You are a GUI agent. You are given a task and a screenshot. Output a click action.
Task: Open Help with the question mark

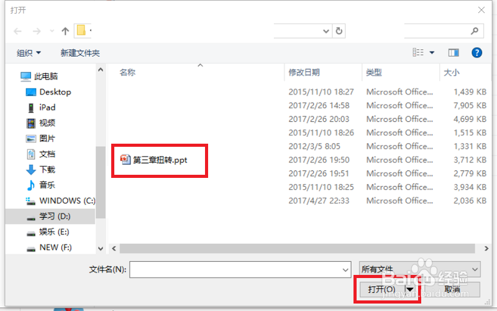point(476,52)
